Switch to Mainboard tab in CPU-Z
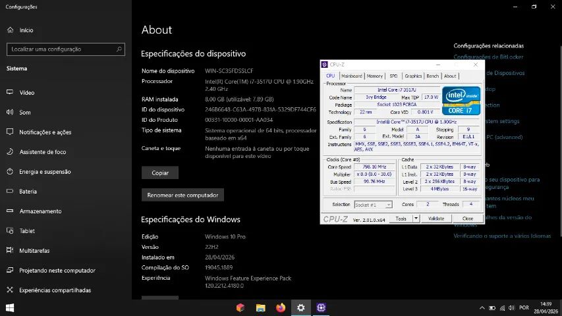This screenshot has height=316, width=562. pyautogui.click(x=352, y=76)
